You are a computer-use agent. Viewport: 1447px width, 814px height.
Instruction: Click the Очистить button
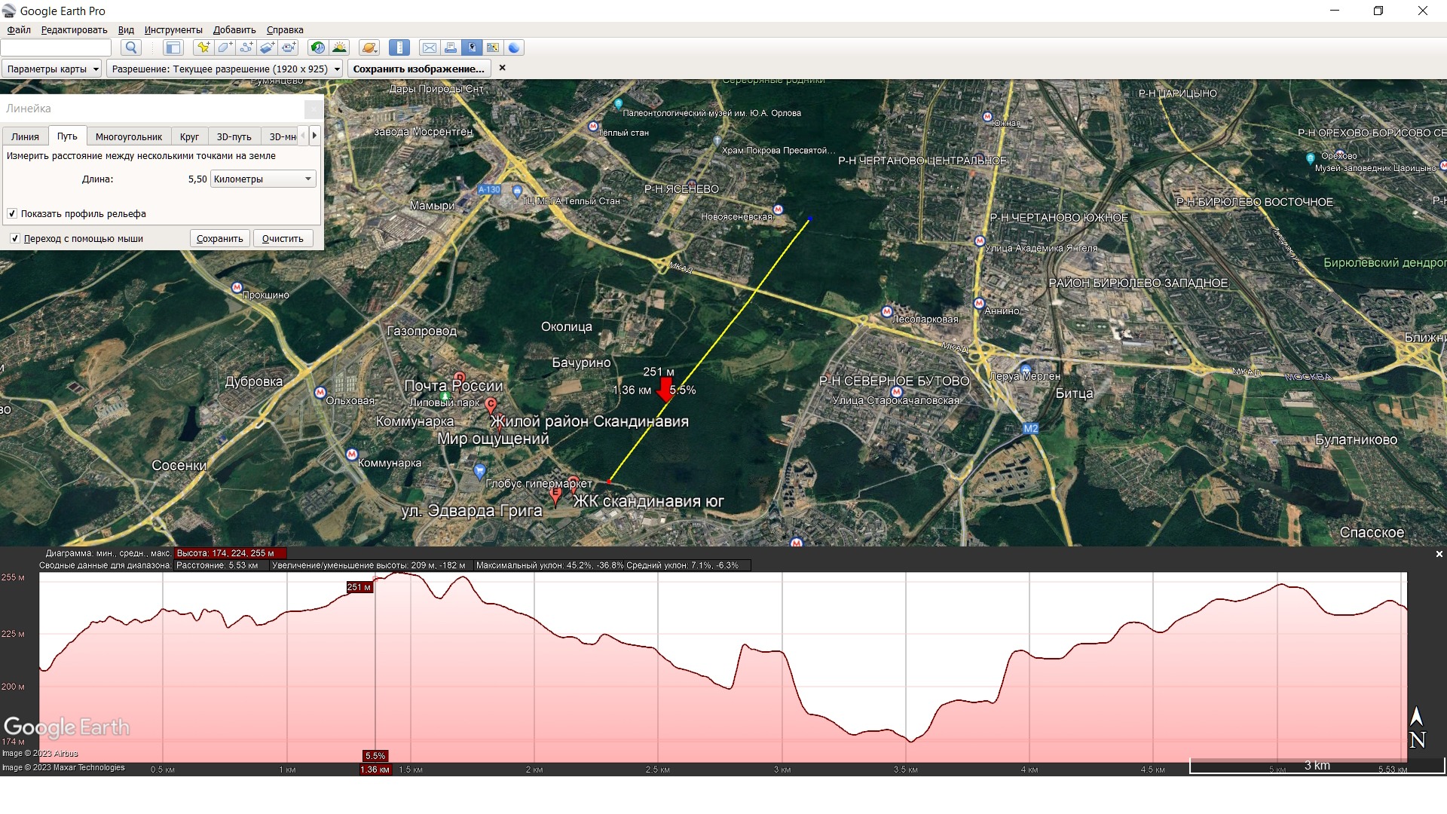[x=283, y=238]
